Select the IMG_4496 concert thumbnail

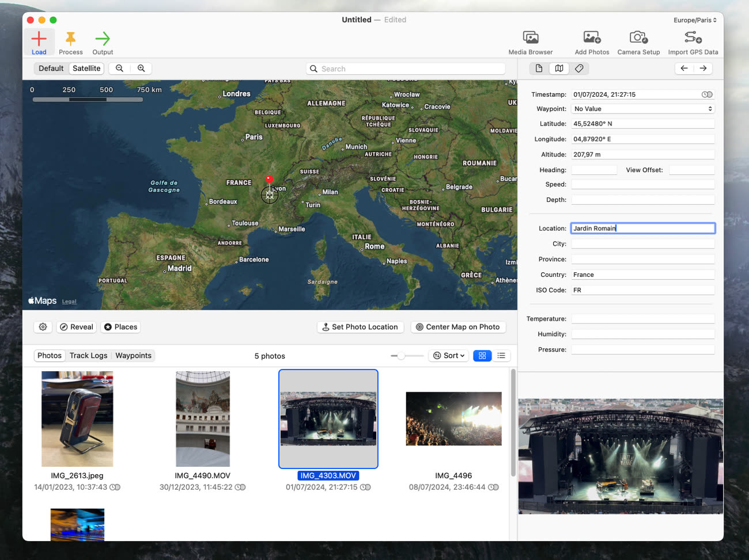[454, 419]
